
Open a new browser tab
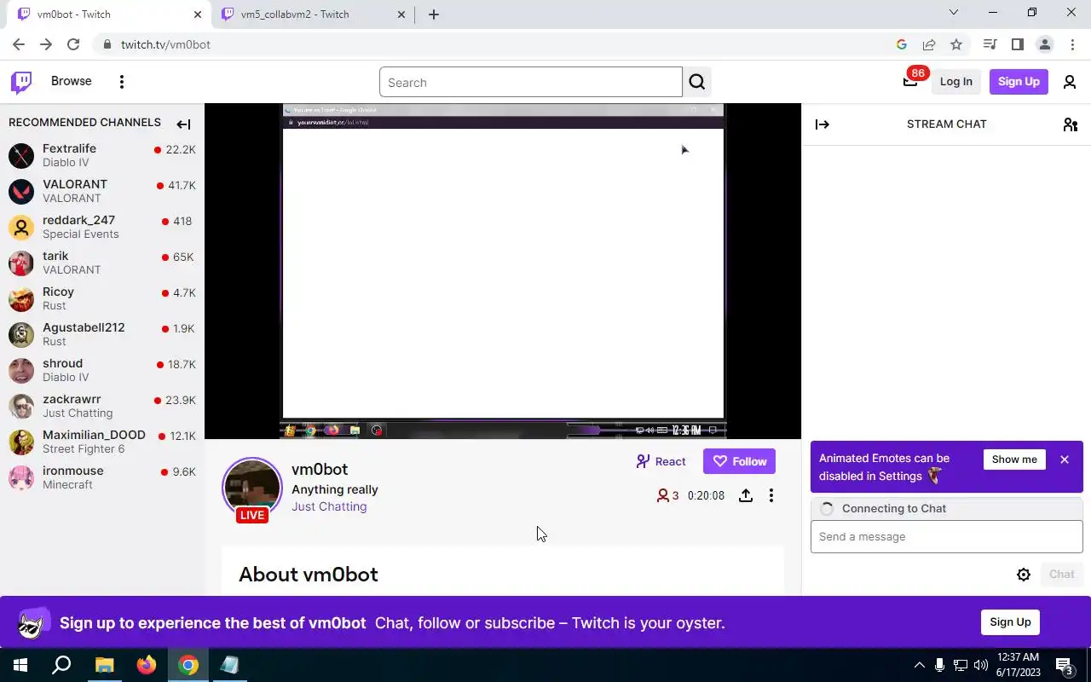(434, 14)
